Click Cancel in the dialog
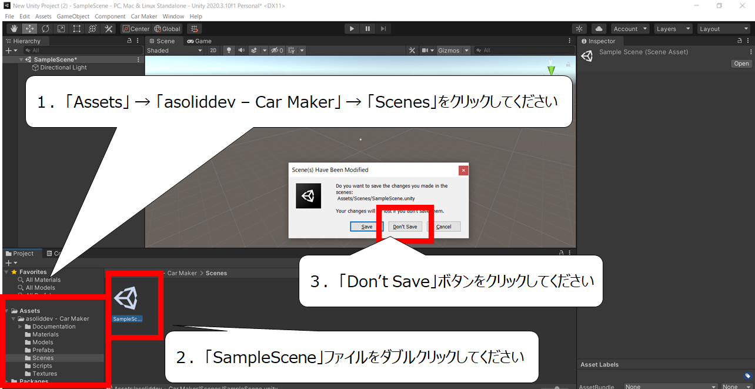 pyautogui.click(x=443, y=227)
